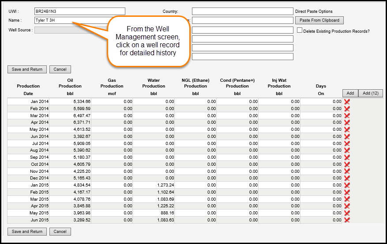Delete the Jan 2015 production record

[x=347, y=185]
